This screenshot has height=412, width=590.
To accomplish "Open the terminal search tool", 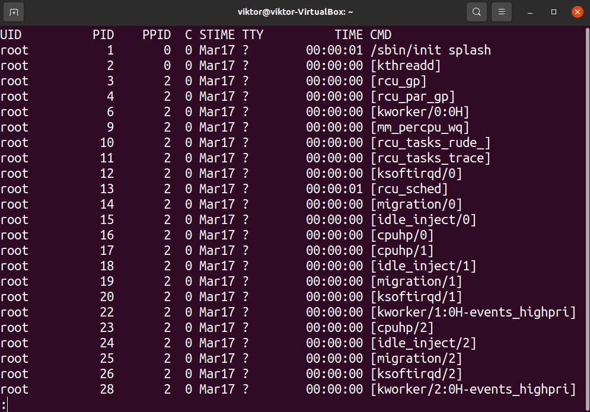I will point(476,12).
